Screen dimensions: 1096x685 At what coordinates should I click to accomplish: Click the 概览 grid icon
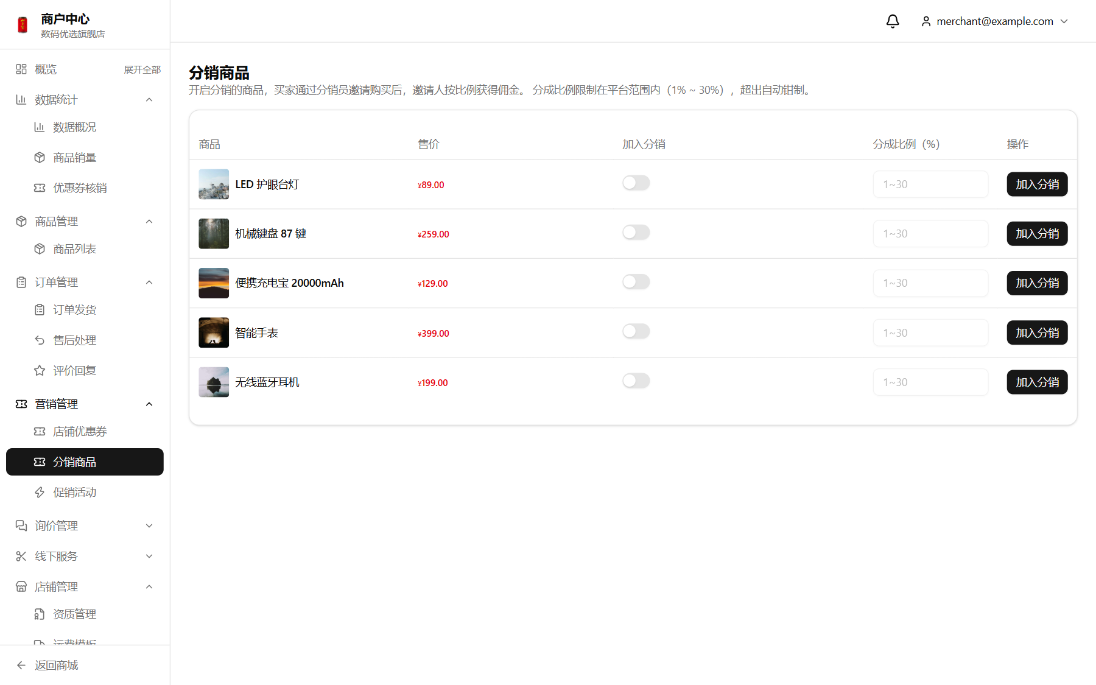tap(21, 69)
